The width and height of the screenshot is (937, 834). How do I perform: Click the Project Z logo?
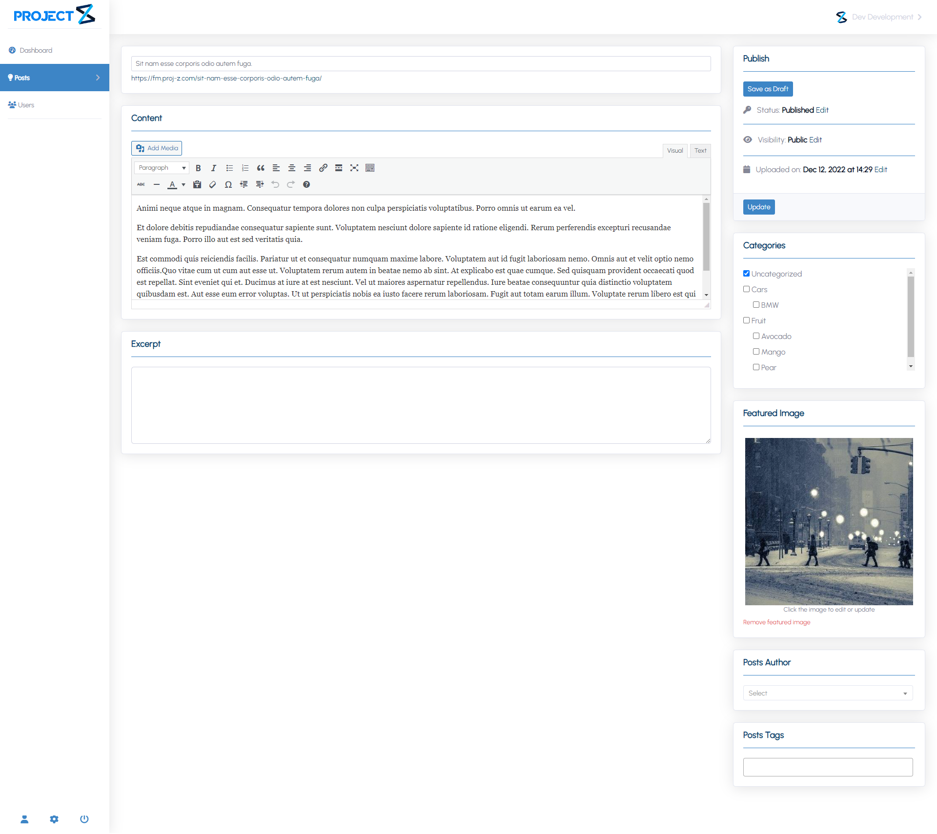54,15
